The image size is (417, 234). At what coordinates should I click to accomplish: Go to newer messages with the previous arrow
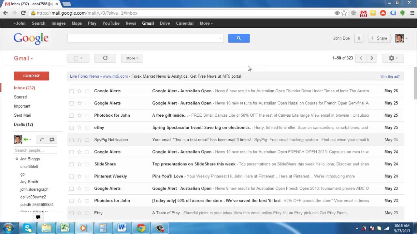coord(361,58)
